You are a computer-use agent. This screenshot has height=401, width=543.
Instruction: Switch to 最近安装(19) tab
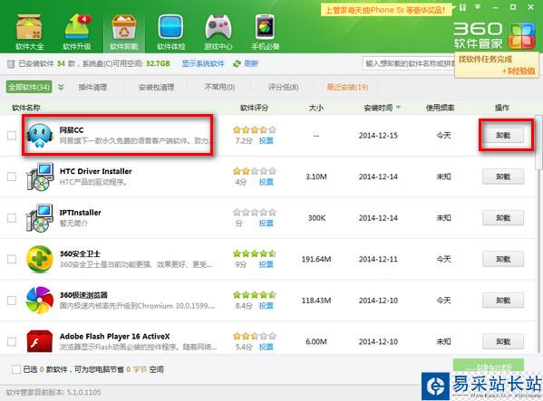[347, 87]
